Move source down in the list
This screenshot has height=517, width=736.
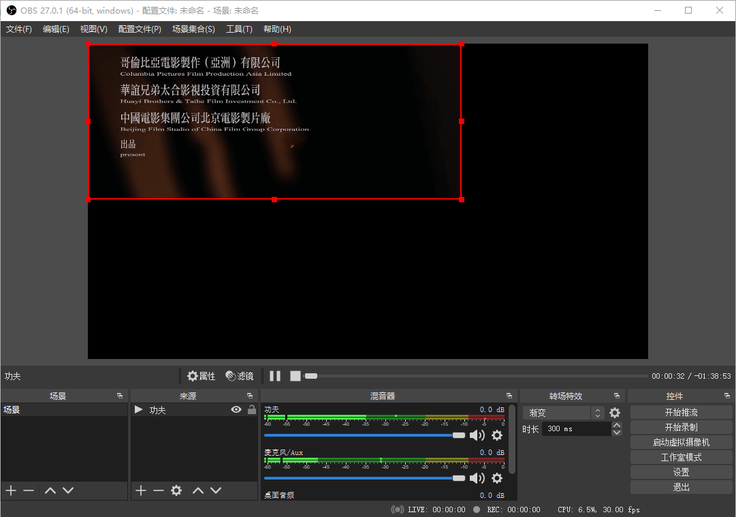[x=216, y=490]
